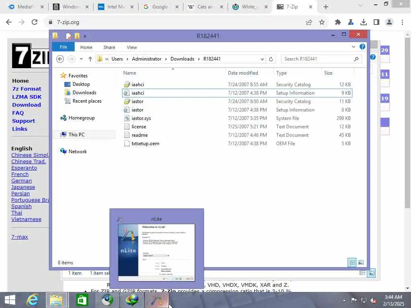Open the browser extensions puzzle icon
This screenshot has width=411, height=308.
coord(338,22)
